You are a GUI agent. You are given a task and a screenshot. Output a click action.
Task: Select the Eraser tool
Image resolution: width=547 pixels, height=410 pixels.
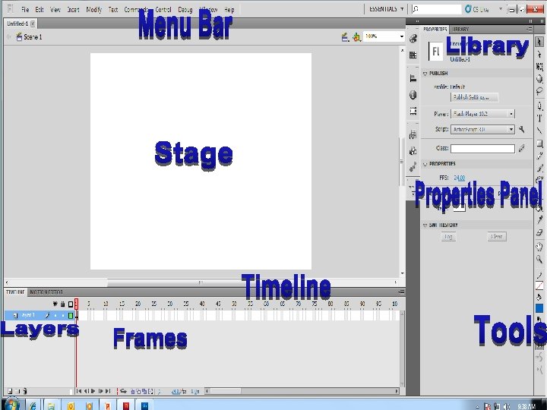click(x=539, y=232)
